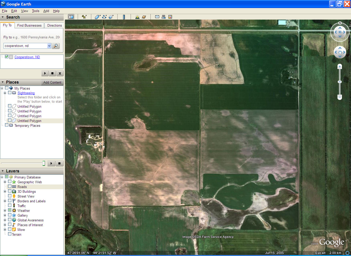Viewport: 351px width, 256px height.
Task: Print the current view
Action: pos(163,17)
